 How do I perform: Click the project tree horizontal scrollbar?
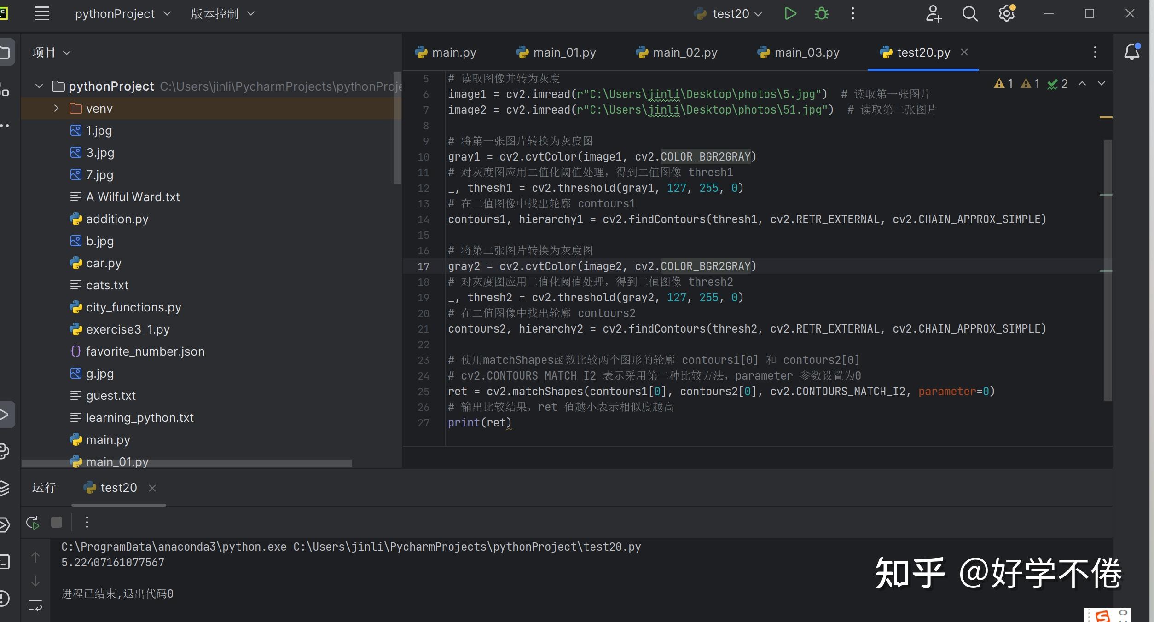(x=186, y=463)
